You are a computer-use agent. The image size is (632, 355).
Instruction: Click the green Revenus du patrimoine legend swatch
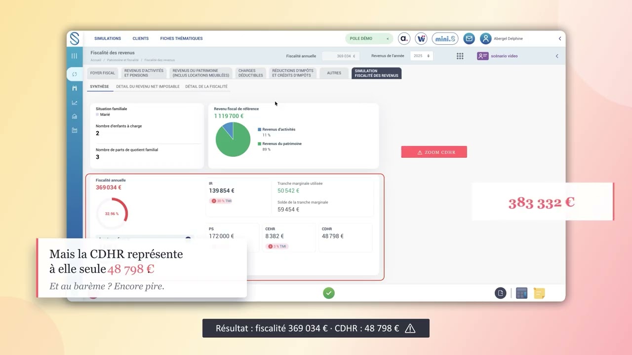260,144
